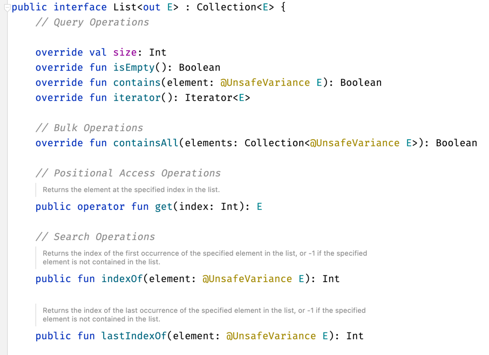
Task: Click the '// Positional Access Operations' comment
Action: tap(128, 173)
